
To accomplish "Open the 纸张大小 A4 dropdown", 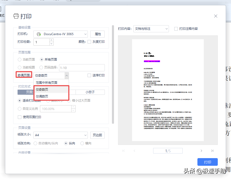I will click(60, 135).
